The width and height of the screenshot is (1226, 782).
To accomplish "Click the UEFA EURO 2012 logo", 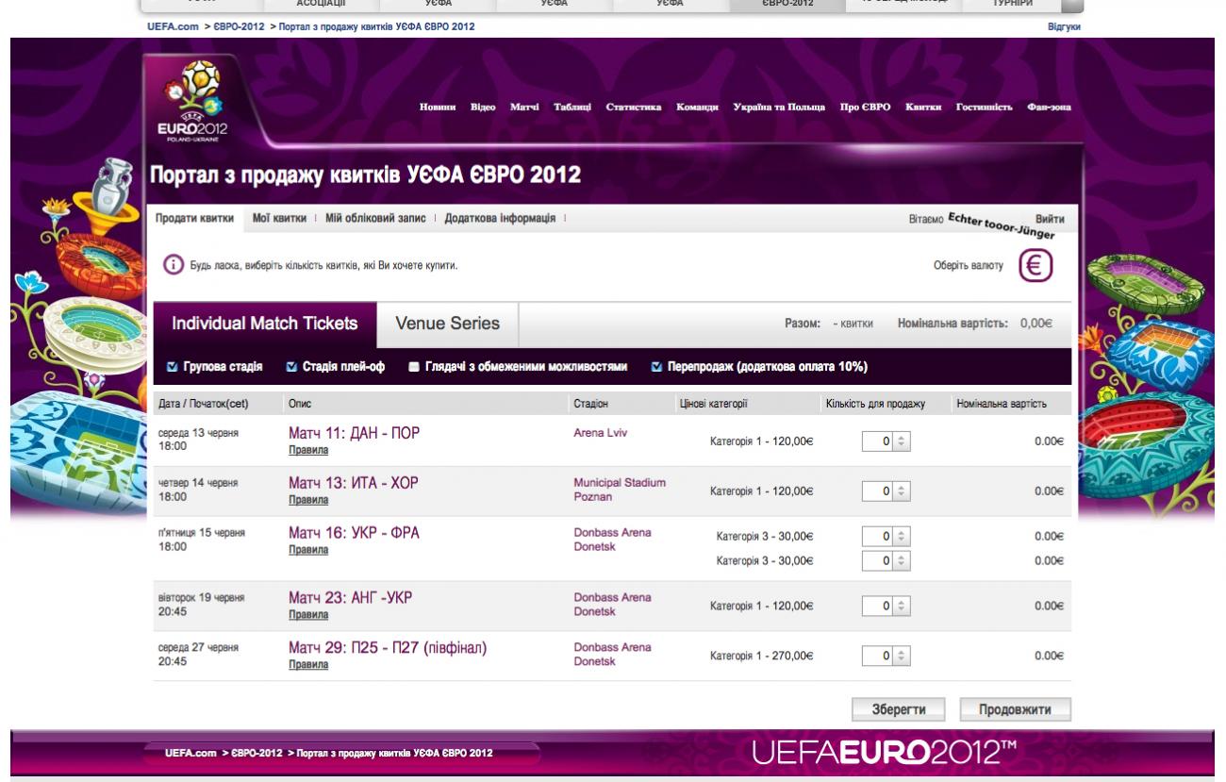I will (191, 100).
